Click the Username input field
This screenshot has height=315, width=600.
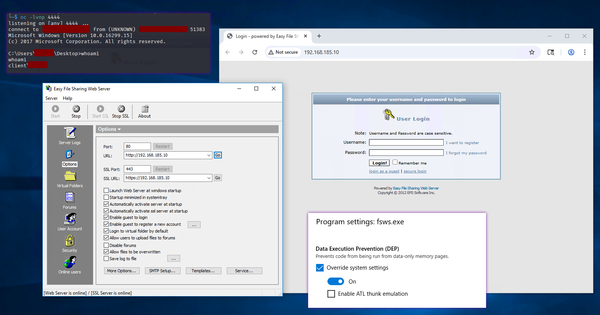pos(406,143)
